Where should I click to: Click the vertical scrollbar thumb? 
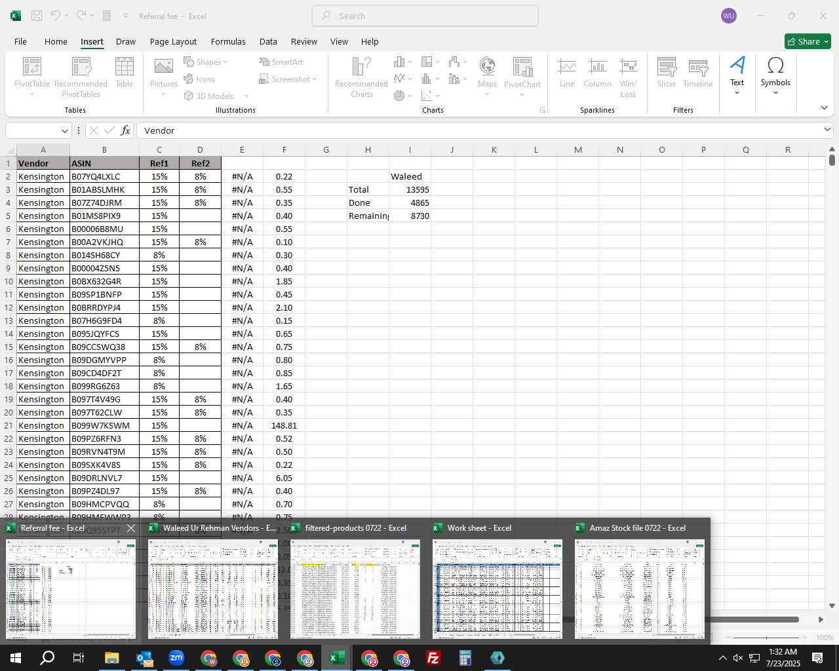832,159
